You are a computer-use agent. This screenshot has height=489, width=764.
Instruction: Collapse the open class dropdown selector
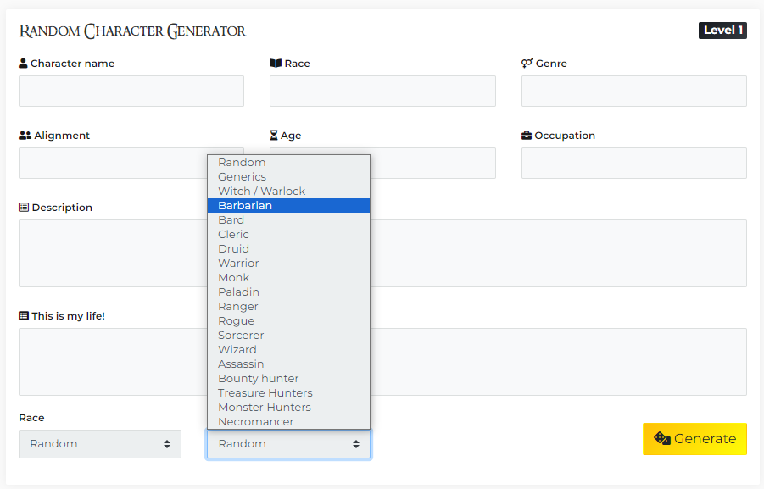click(288, 444)
